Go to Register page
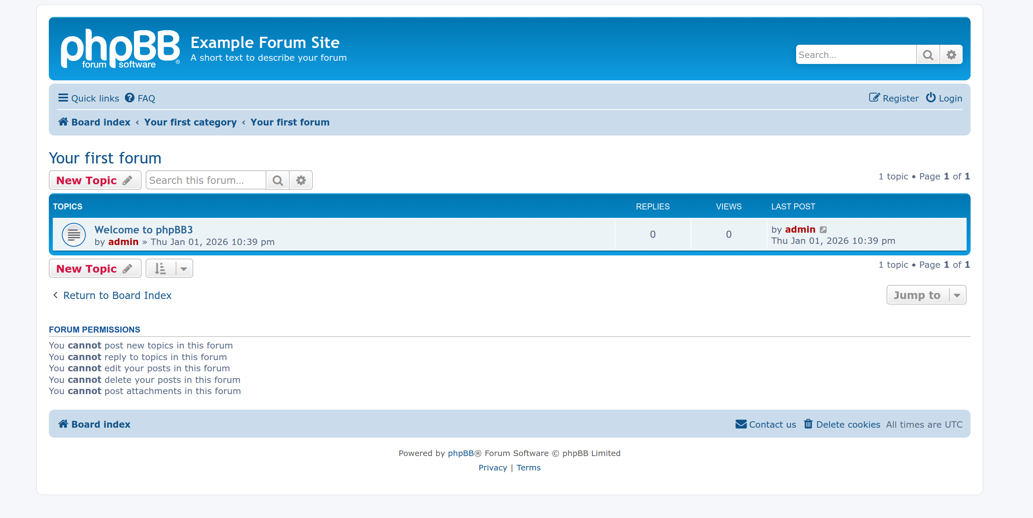1033x518 pixels. click(x=894, y=98)
